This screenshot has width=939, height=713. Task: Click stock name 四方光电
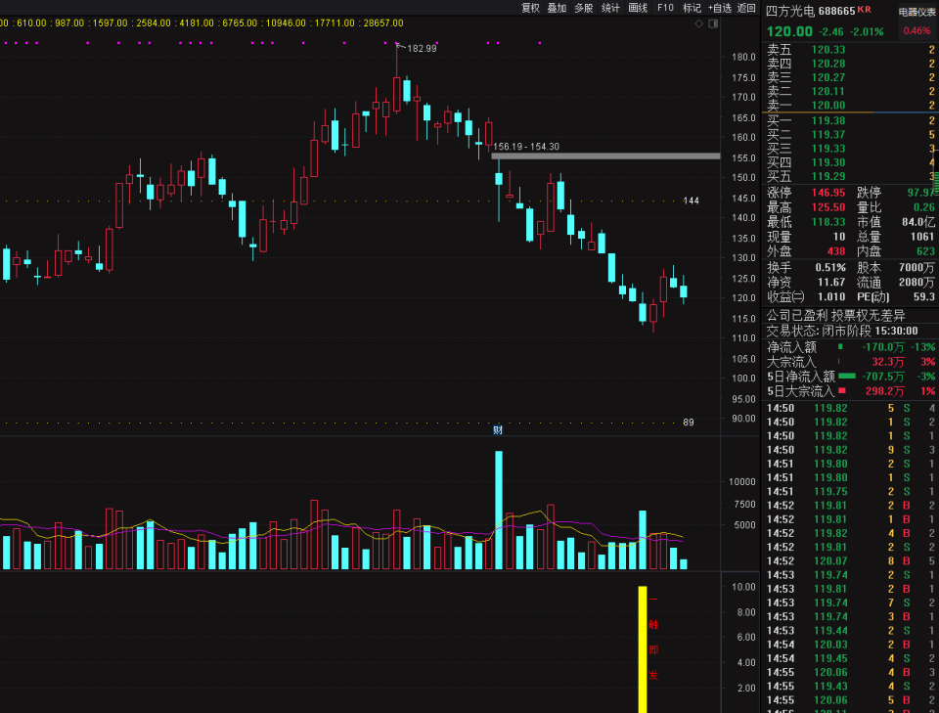click(790, 11)
